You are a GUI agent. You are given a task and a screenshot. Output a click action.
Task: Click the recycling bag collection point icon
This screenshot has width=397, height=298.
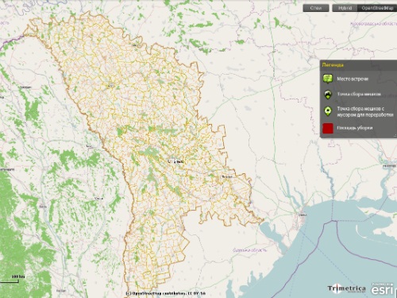(x=328, y=111)
